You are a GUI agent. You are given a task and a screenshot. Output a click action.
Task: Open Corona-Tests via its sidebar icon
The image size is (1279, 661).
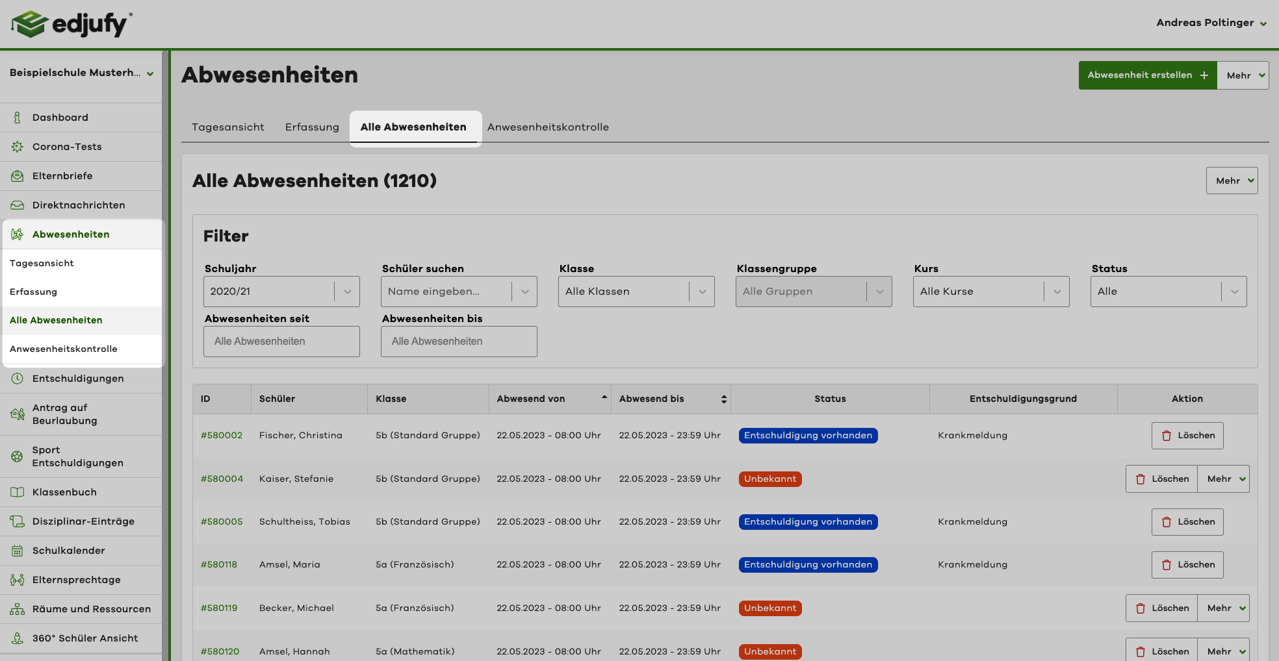click(17, 146)
